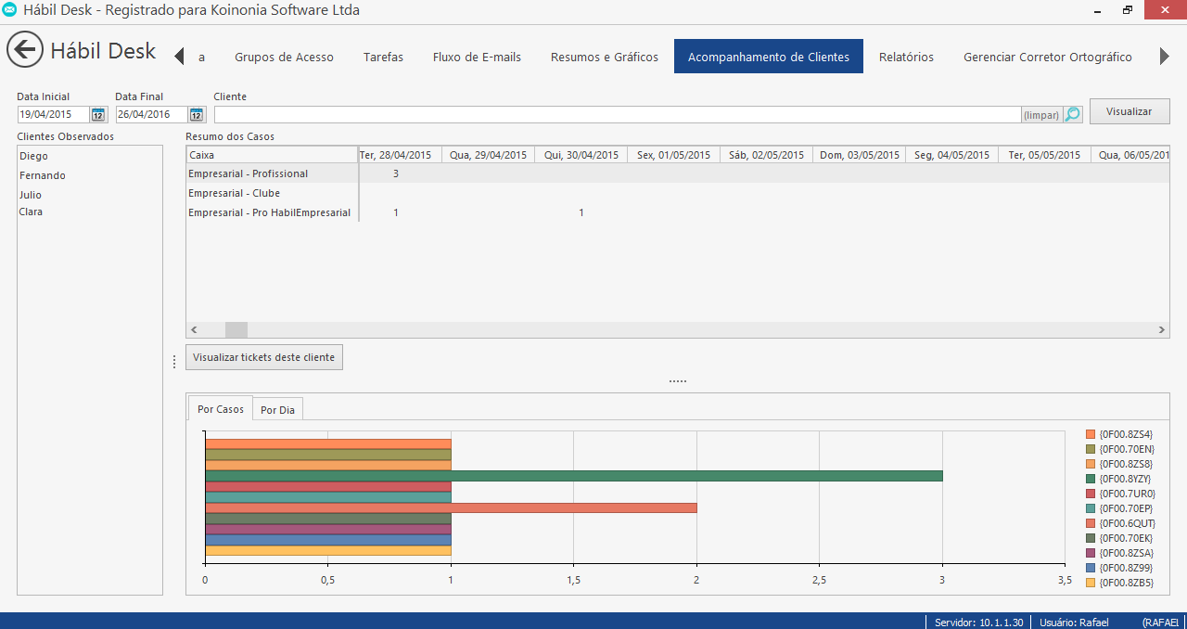Click the {0F00.8YZY} green legend swatch
Screen dimensions: 1187x629
pyautogui.click(x=1091, y=479)
